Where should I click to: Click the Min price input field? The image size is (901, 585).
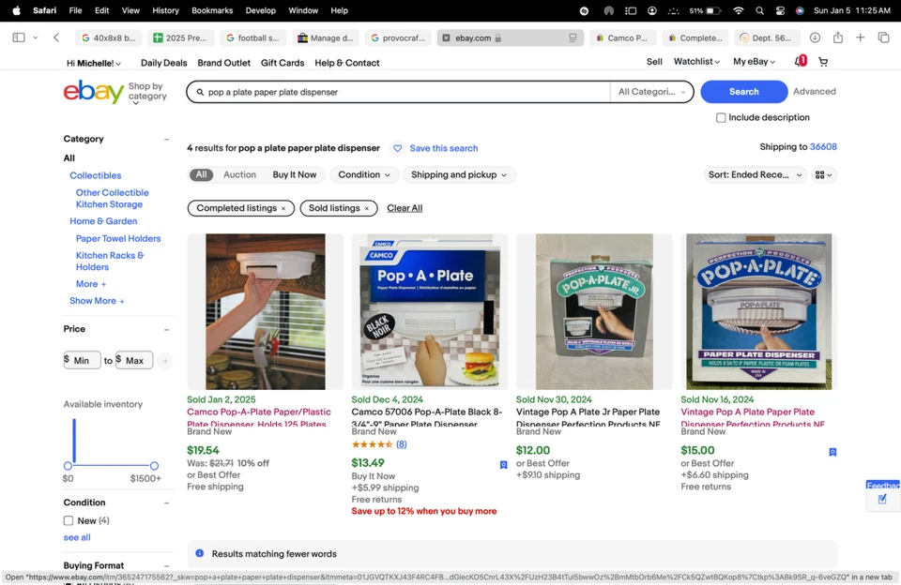coord(83,361)
